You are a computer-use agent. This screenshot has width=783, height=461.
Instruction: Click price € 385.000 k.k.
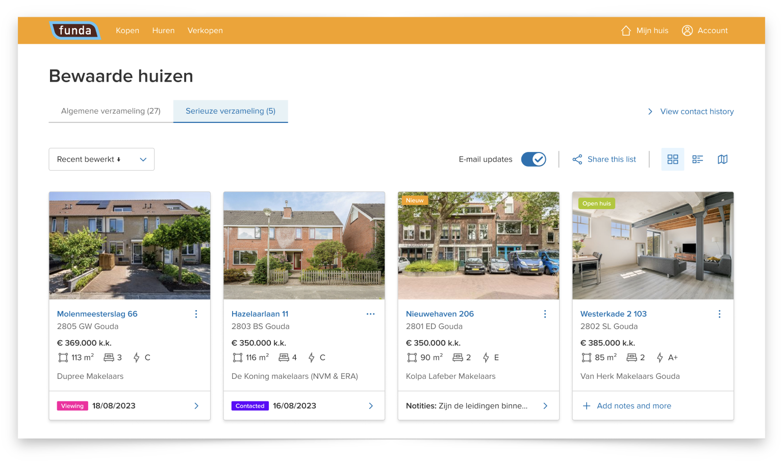[x=608, y=343]
